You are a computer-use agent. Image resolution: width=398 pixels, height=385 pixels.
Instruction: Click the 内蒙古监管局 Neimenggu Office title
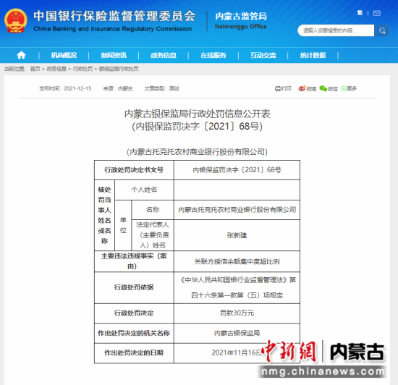[x=241, y=20]
